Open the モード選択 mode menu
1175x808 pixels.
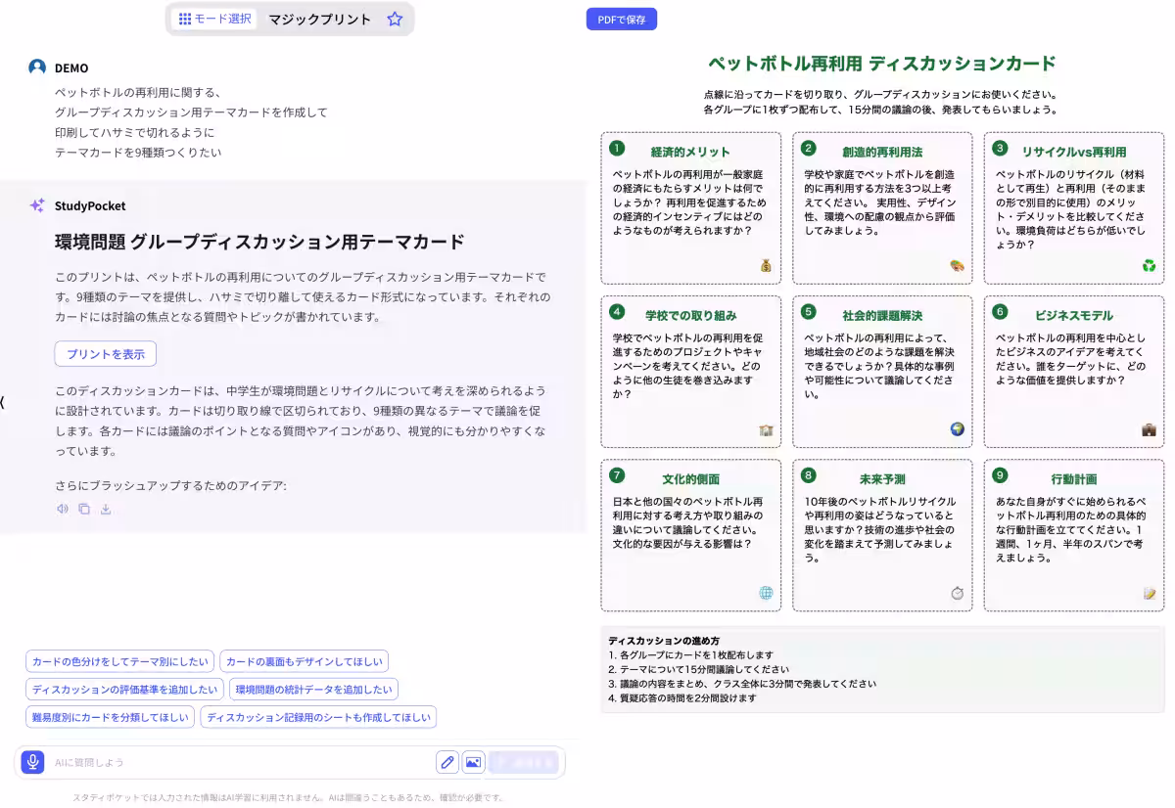tap(212, 19)
